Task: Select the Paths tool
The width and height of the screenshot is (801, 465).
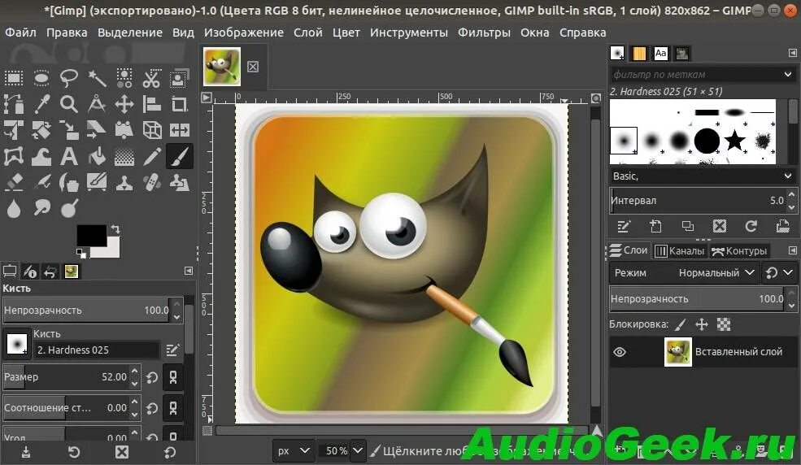Action: click(x=14, y=104)
